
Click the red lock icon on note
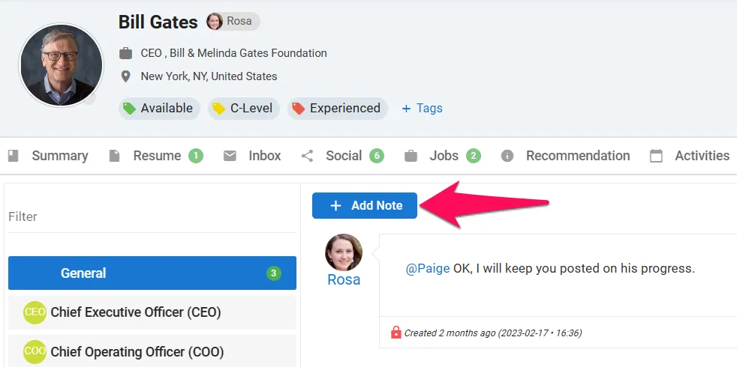tap(396, 333)
